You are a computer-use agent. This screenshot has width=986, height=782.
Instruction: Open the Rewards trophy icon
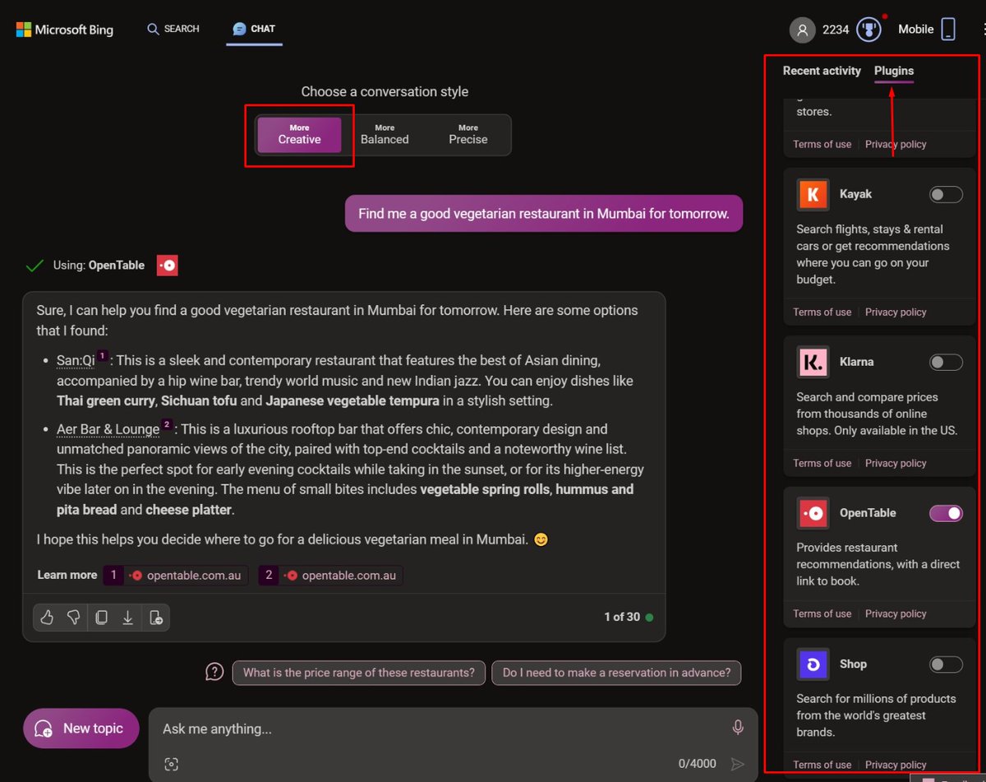(869, 30)
